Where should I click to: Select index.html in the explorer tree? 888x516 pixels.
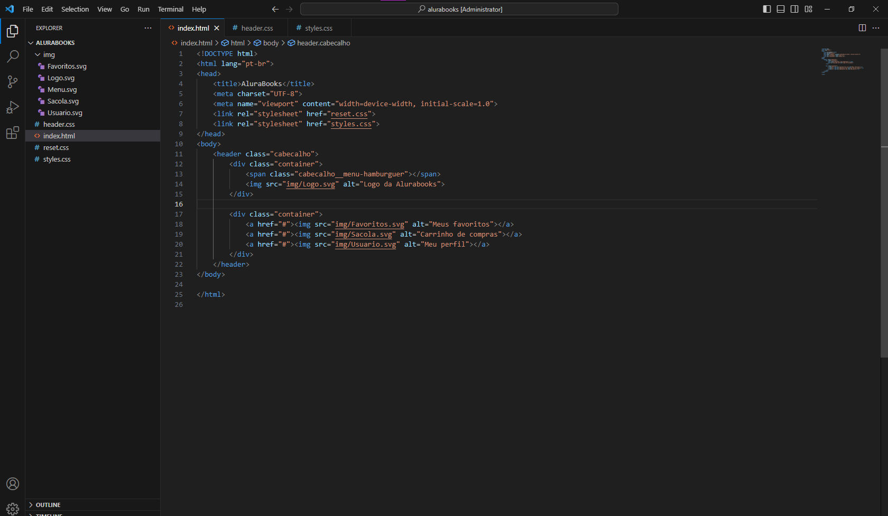click(93, 136)
